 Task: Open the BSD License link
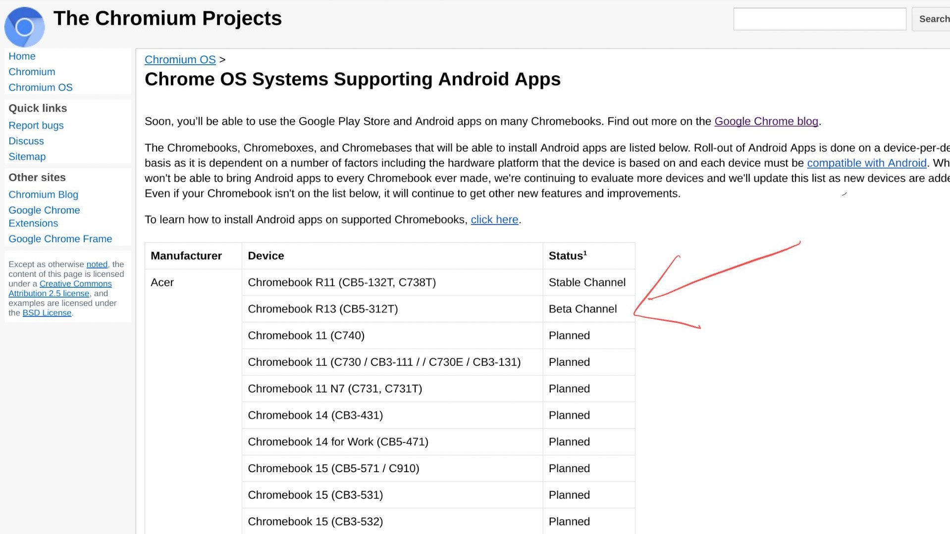(47, 313)
